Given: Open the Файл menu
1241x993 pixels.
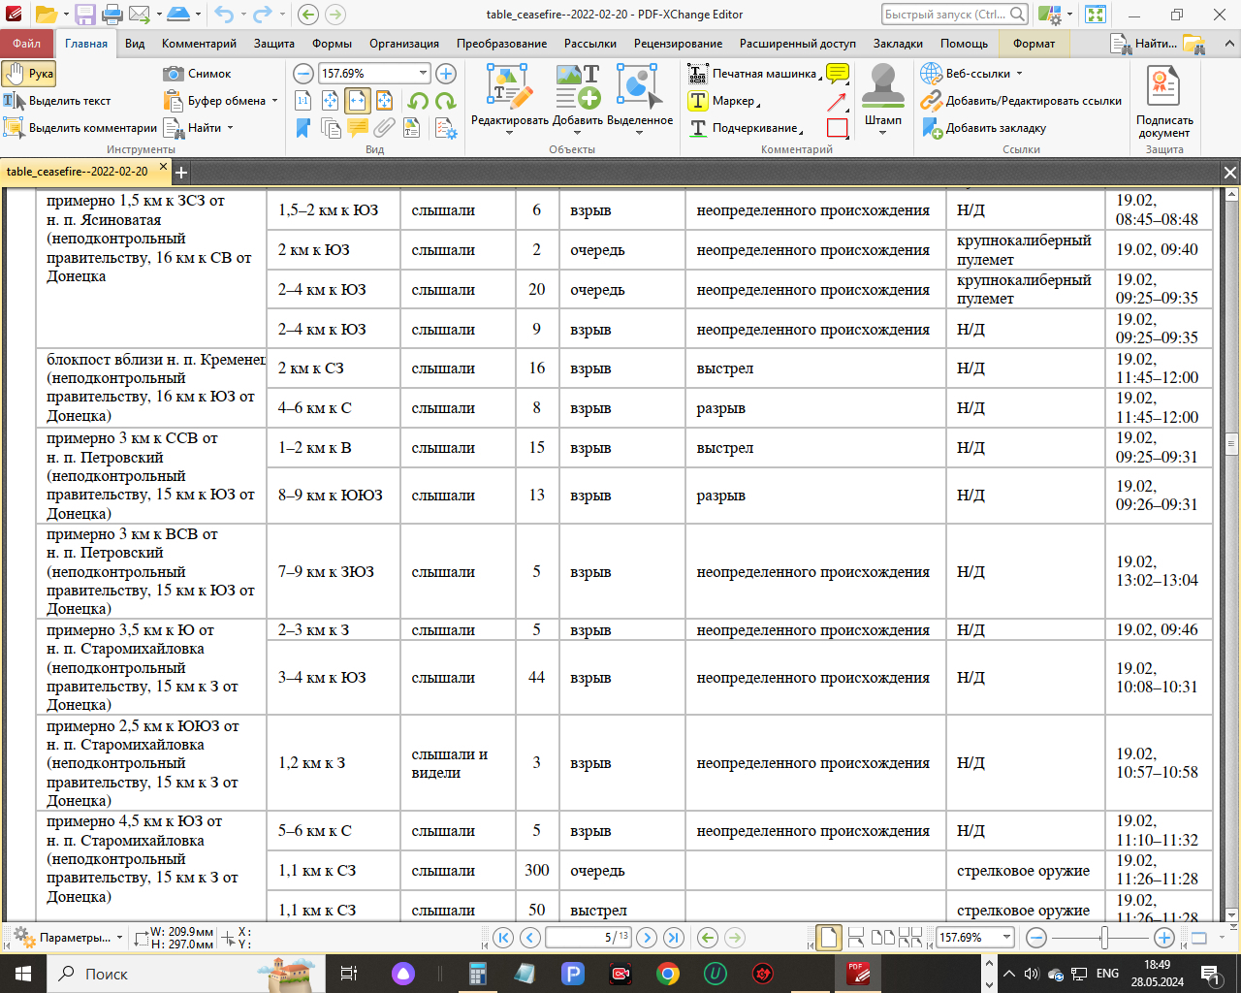Looking at the screenshot, I should [27, 44].
